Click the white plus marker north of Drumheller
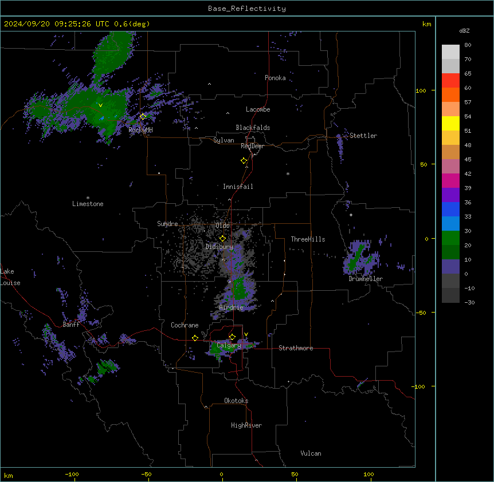494x482 pixels. click(351, 215)
